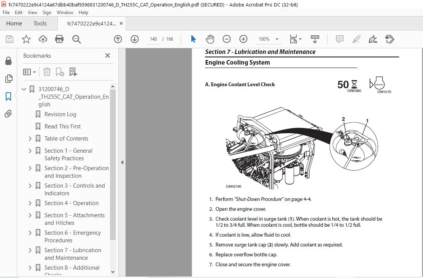Add a new bookmark icon

(x=60, y=72)
